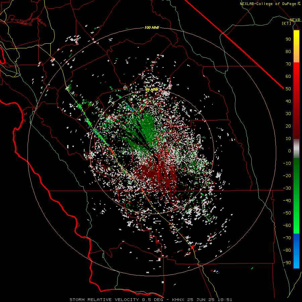Click the 20 value on velocity scale
Screen dimensions: 302x302
point(288,126)
